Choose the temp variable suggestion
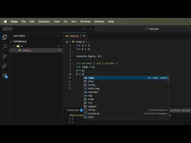Screen dimensions: 191x143 (126, 78)
